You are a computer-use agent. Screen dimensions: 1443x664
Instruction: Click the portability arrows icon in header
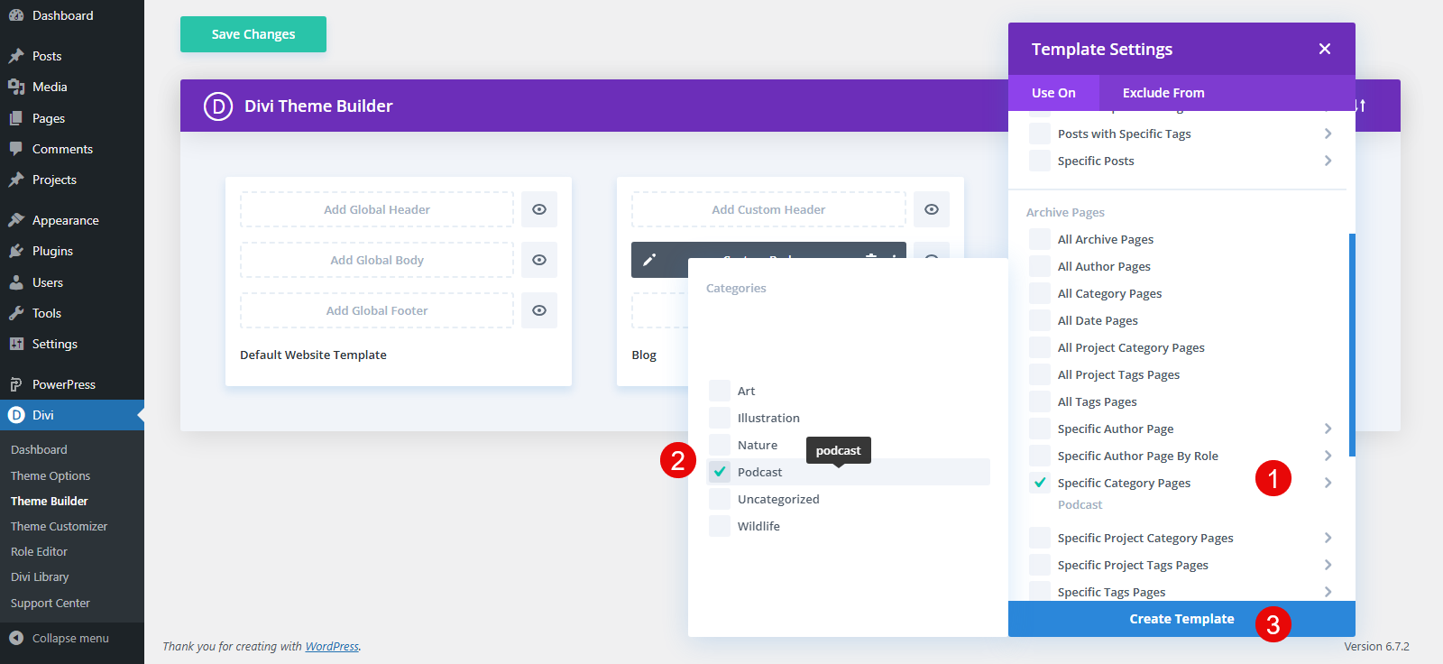tap(1361, 106)
